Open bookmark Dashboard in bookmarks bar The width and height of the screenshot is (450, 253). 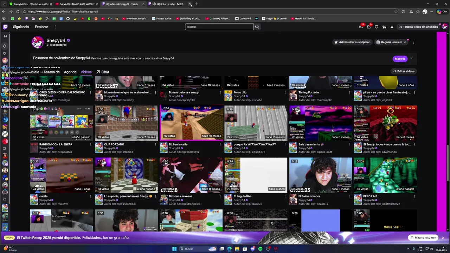(x=243, y=19)
